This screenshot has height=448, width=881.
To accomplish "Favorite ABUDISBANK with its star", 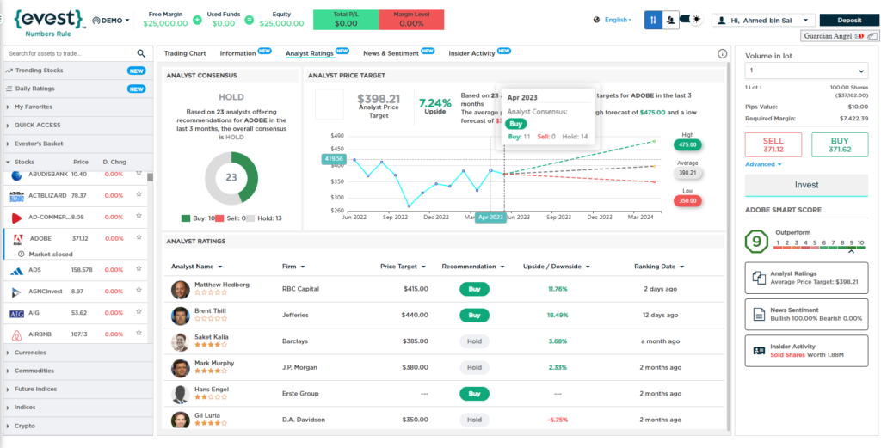I will tap(139, 174).
